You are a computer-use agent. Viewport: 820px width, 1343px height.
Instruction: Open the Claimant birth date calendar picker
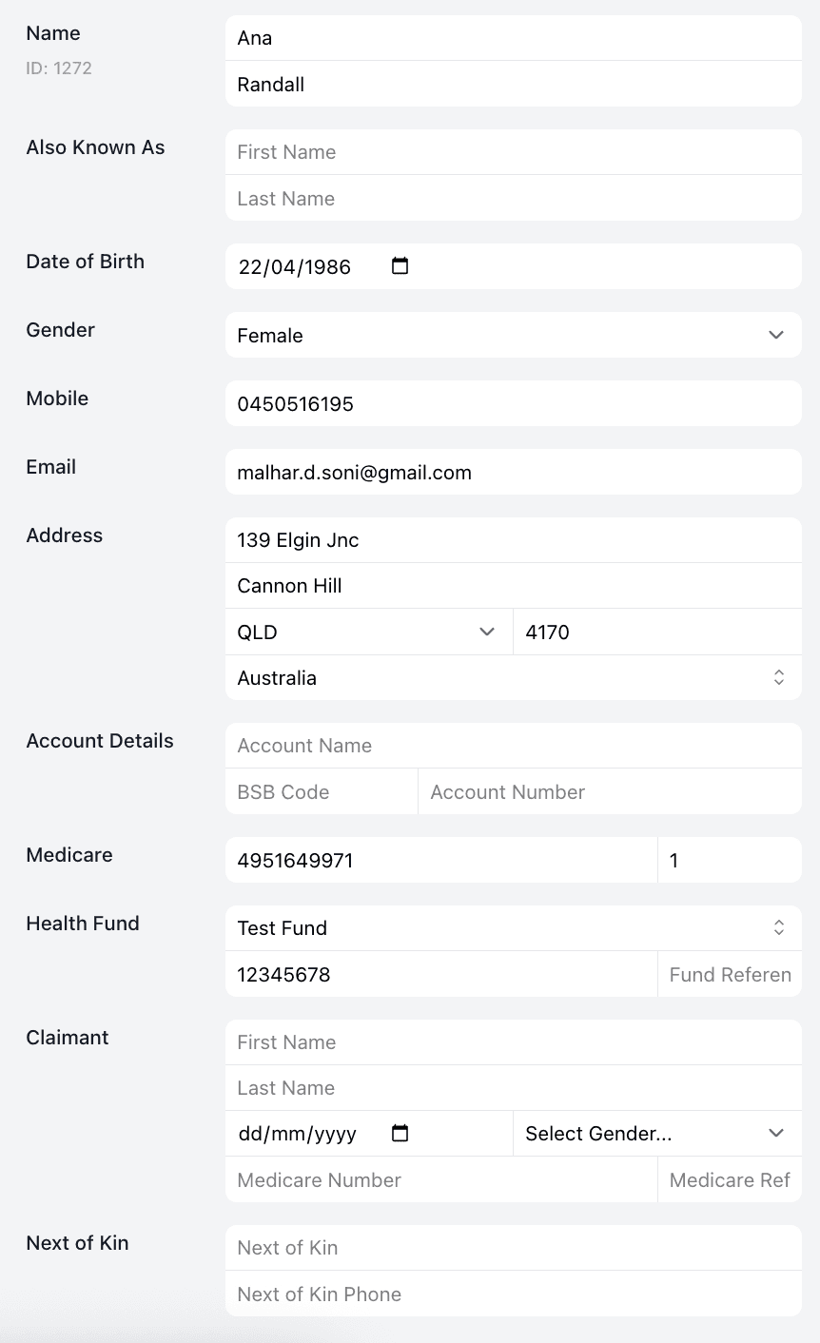coord(400,1133)
